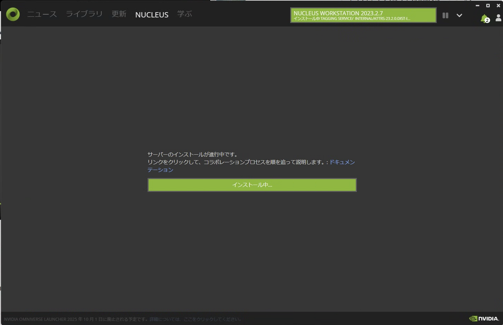503x325 pixels.
Task: Click the notification badge showing 2
Action: point(487,21)
